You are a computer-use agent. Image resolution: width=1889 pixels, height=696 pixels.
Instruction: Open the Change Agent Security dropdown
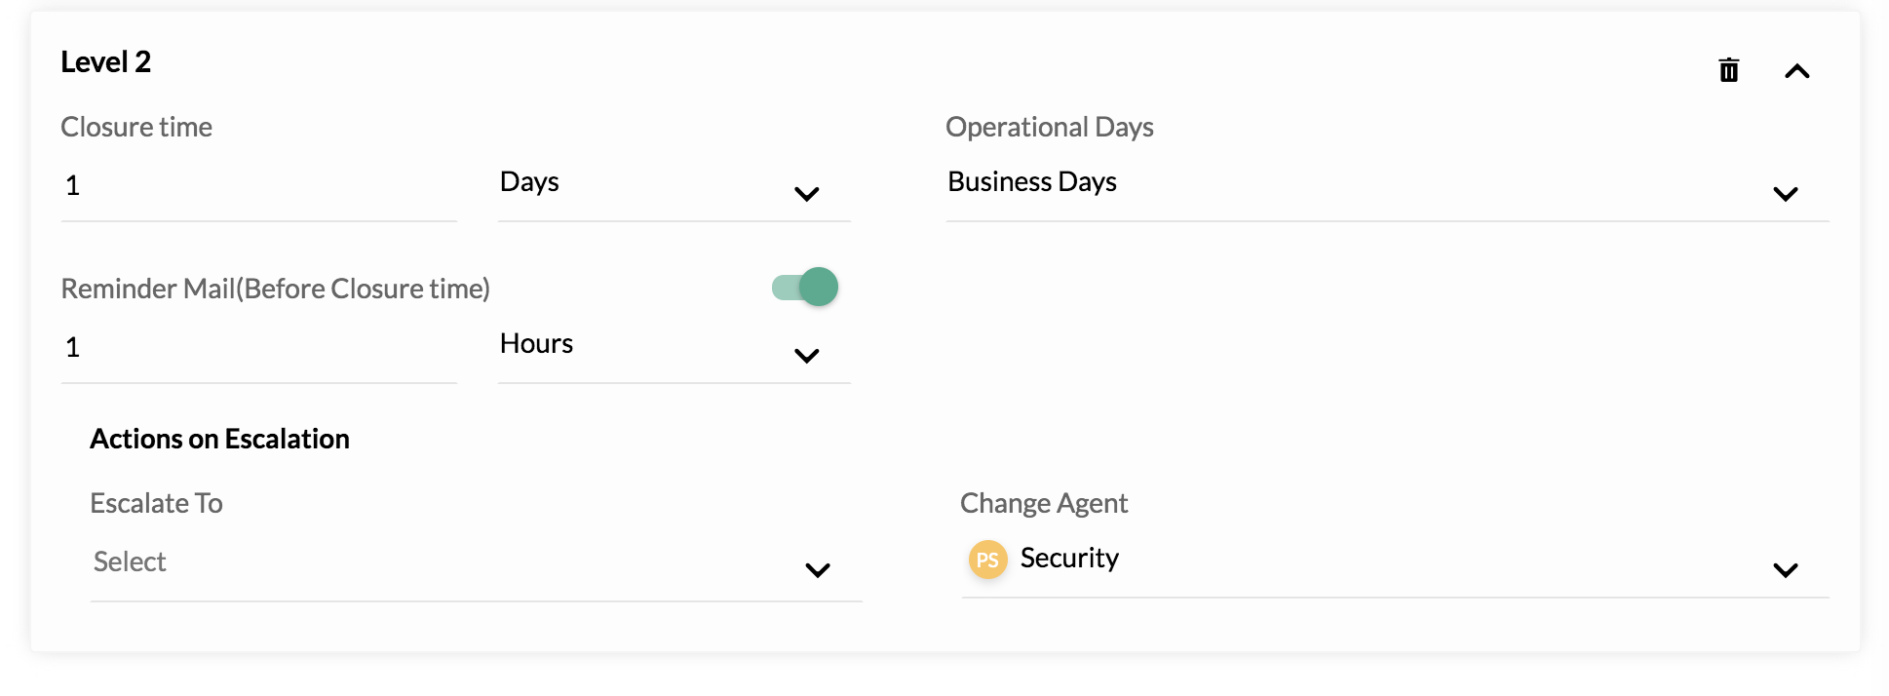click(x=1395, y=562)
